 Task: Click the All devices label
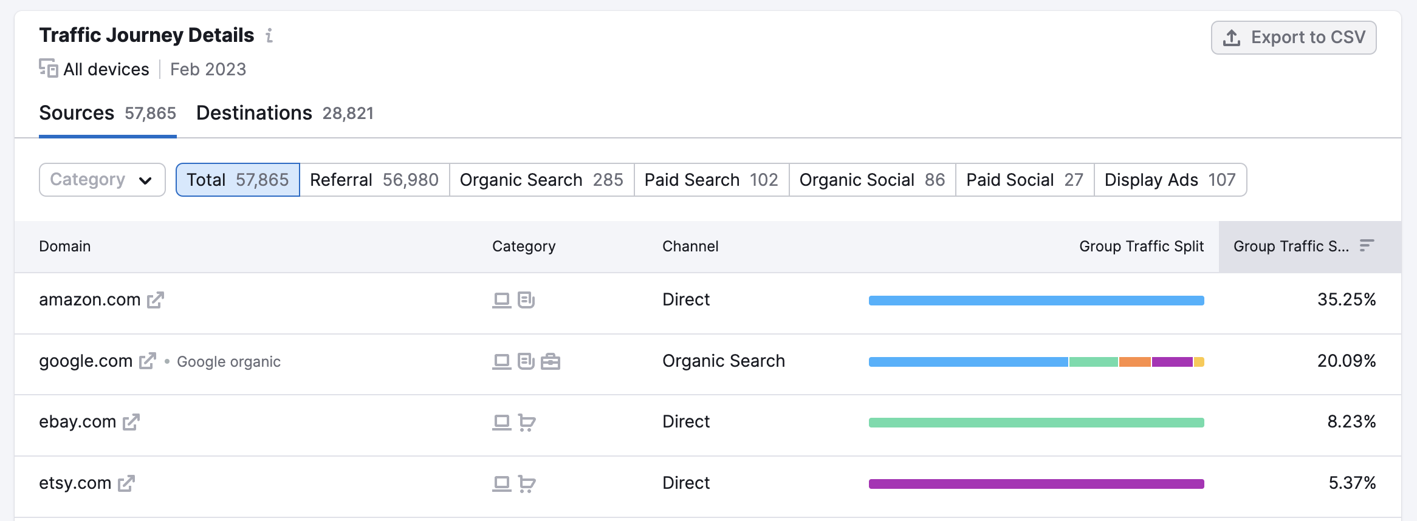tap(106, 70)
